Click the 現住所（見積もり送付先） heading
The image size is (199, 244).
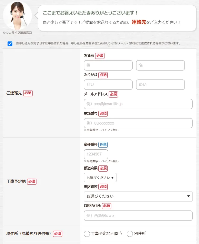pos(29,234)
